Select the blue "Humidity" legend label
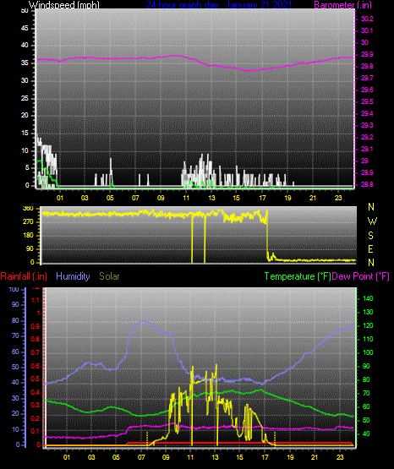 pyautogui.click(x=73, y=276)
